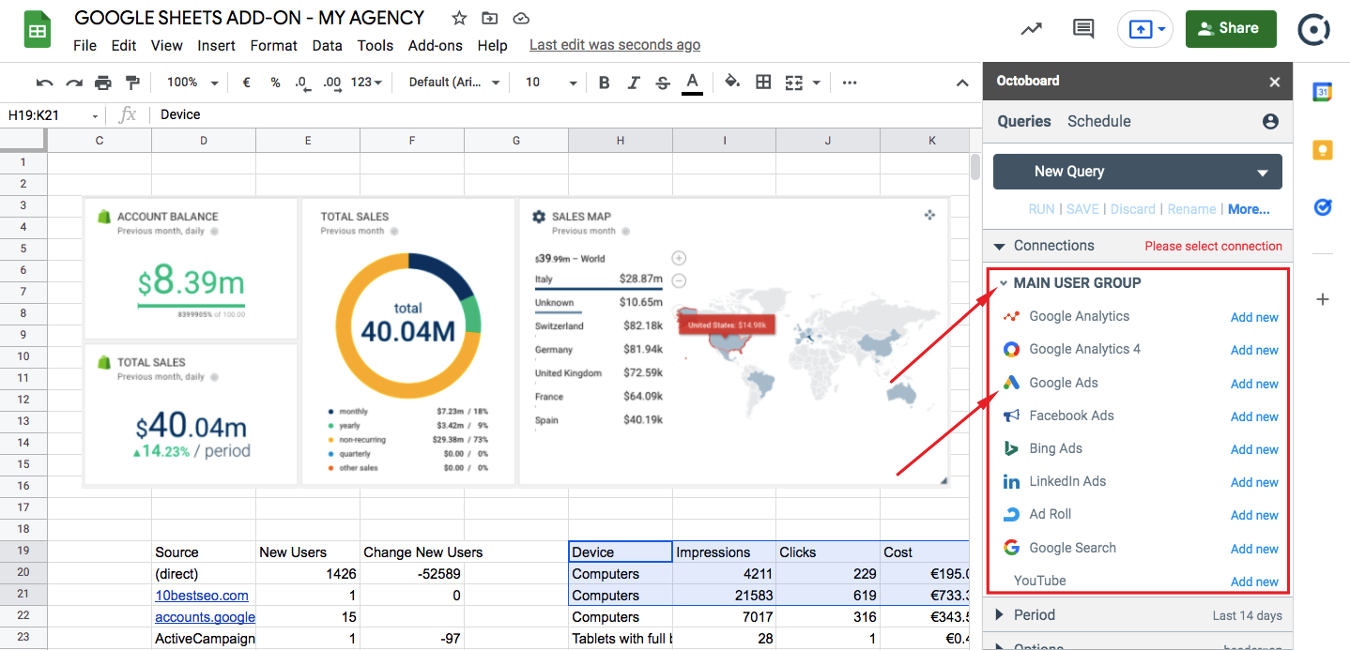Image resolution: width=1350 pixels, height=650 pixels.
Task: Click the Name box showing H19:K21
Action: (x=53, y=114)
